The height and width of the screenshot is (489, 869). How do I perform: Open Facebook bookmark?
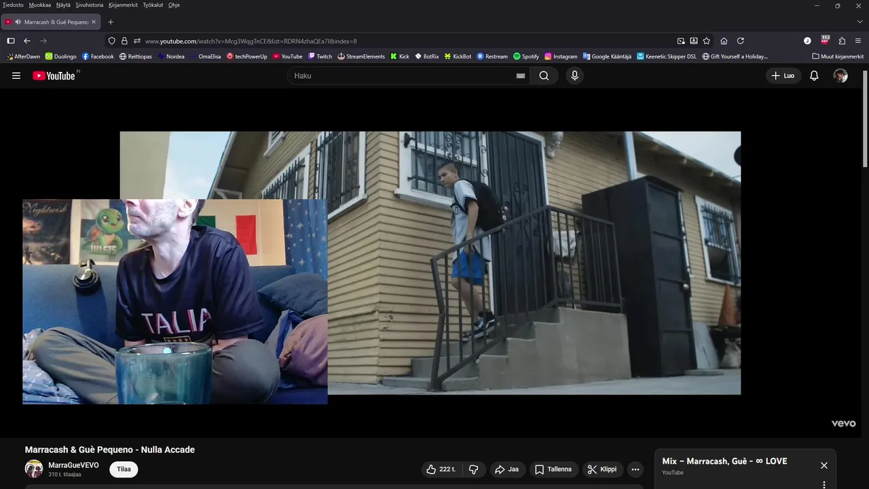click(x=98, y=56)
